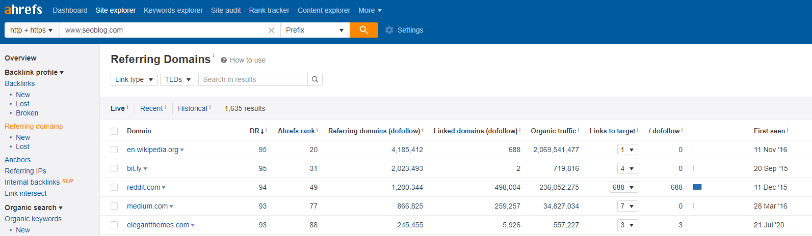Open the Prefix mode dropdown

tap(315, 30)
